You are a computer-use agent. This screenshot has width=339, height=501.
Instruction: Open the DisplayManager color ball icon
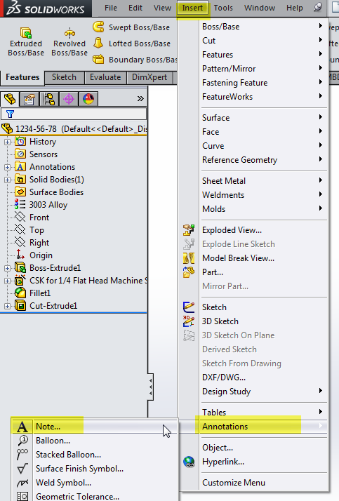point(88,99)
